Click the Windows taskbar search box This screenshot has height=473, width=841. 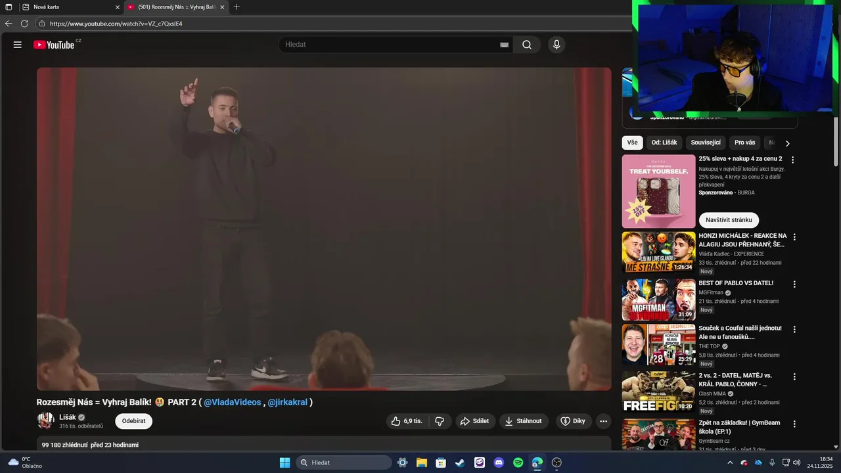(x=344, y=462)
